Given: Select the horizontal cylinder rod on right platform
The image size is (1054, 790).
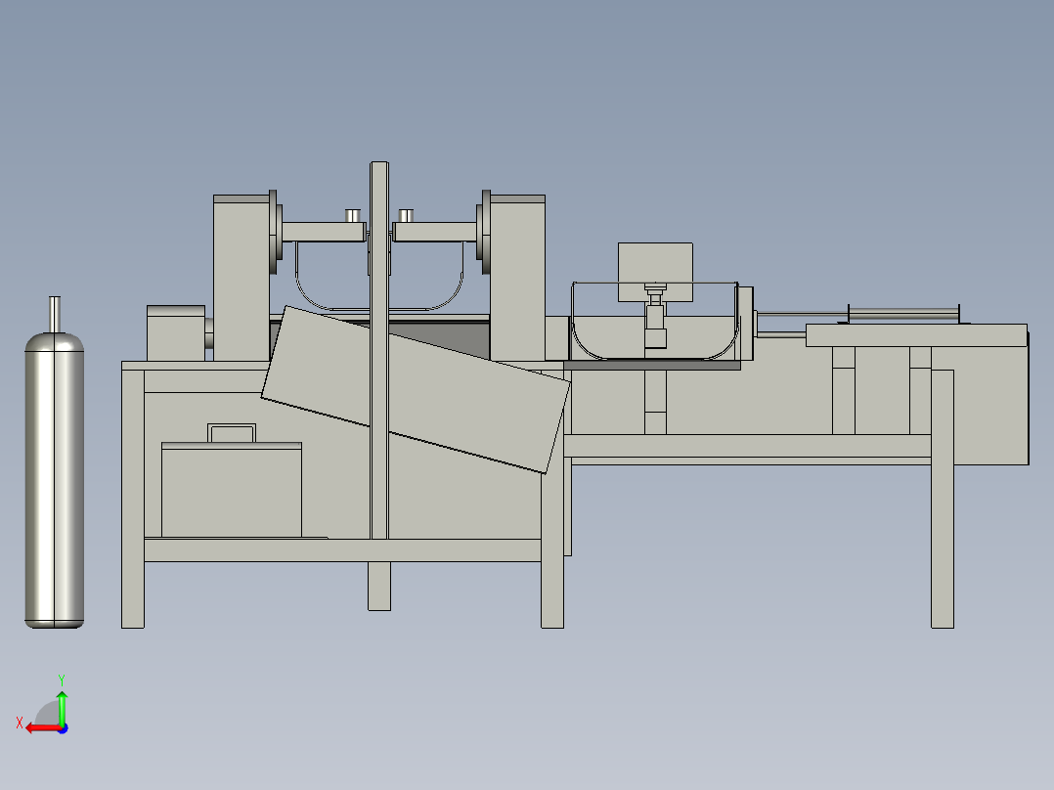Looking at the screenshot, I should point(903,313).
